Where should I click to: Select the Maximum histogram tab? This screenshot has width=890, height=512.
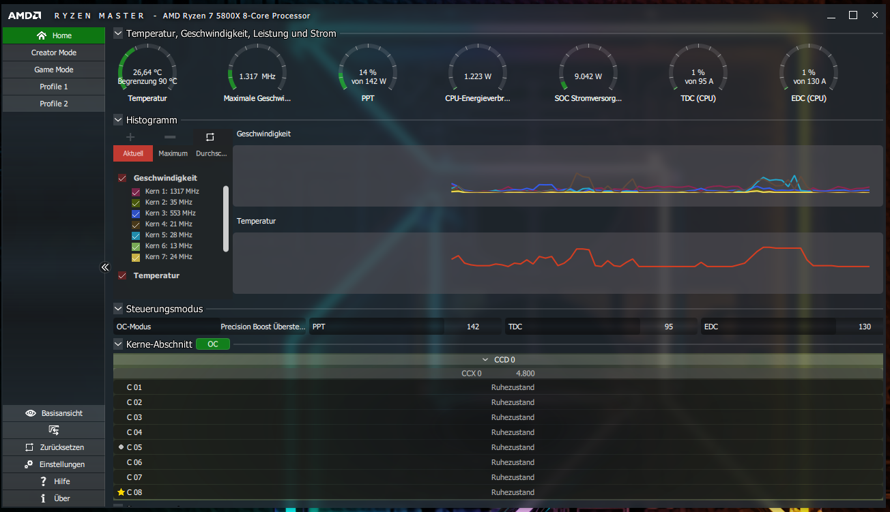click(173, 153)
